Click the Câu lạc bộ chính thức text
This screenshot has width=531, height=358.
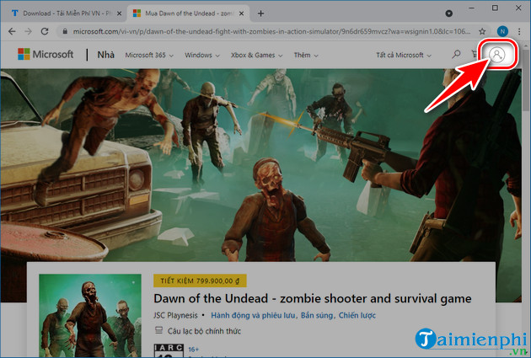pyautogui.click(x=204, y=331)
